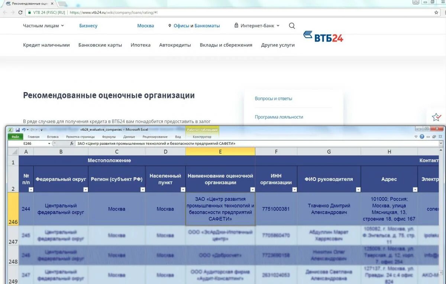The image size is (446, 284).
Task: Open filter for Наименование оценочной организации
Action: pos(252,189)
